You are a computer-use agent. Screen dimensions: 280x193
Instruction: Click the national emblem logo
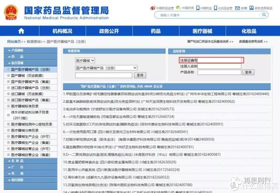(x=11, y=12)
